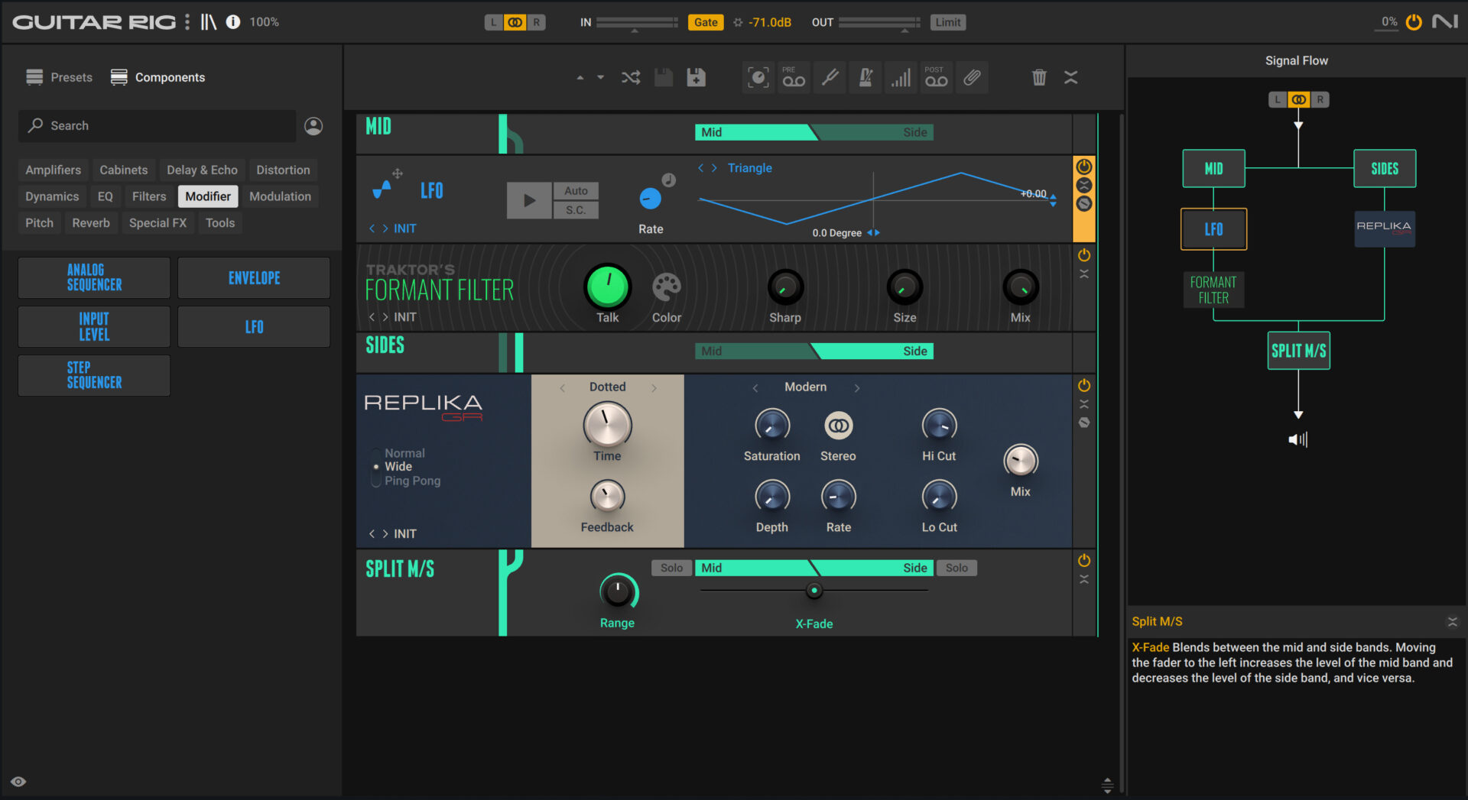Click the info icon in header
This screenshot has width=1468, height=800.
coord(233,22)
